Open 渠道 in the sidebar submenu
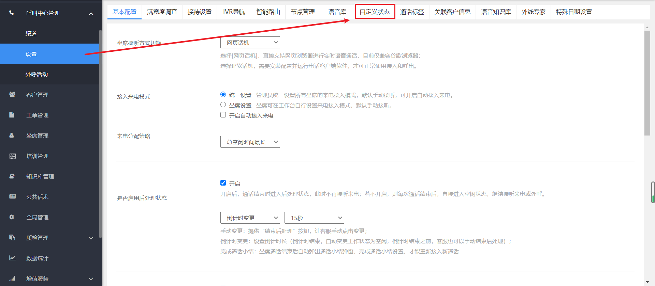 31,33
